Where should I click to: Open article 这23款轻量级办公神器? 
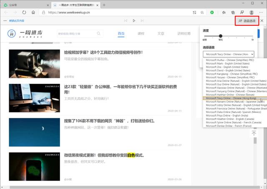(121, 89)
